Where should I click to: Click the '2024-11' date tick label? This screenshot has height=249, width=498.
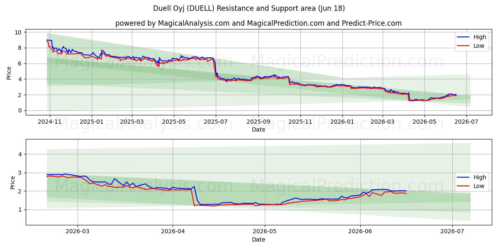coord(50,122)
